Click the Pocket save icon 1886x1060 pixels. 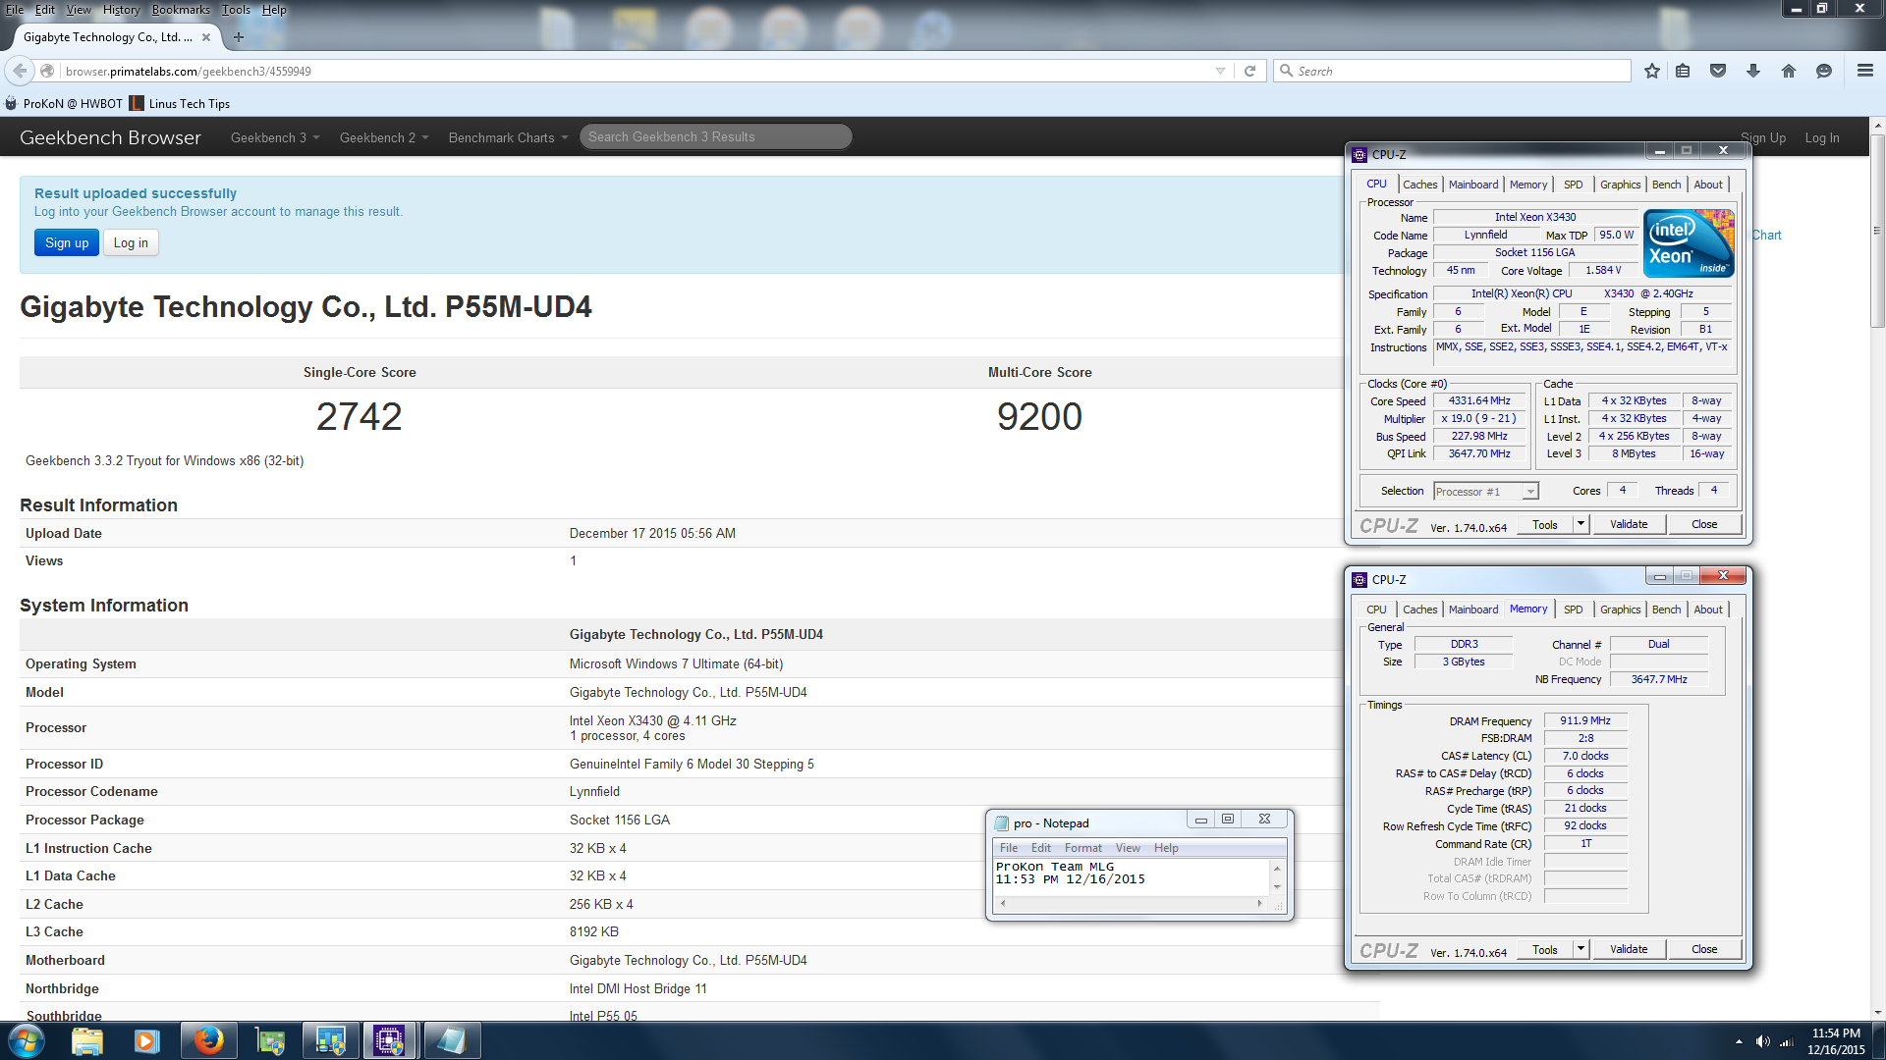click(x=1718, y=71)
